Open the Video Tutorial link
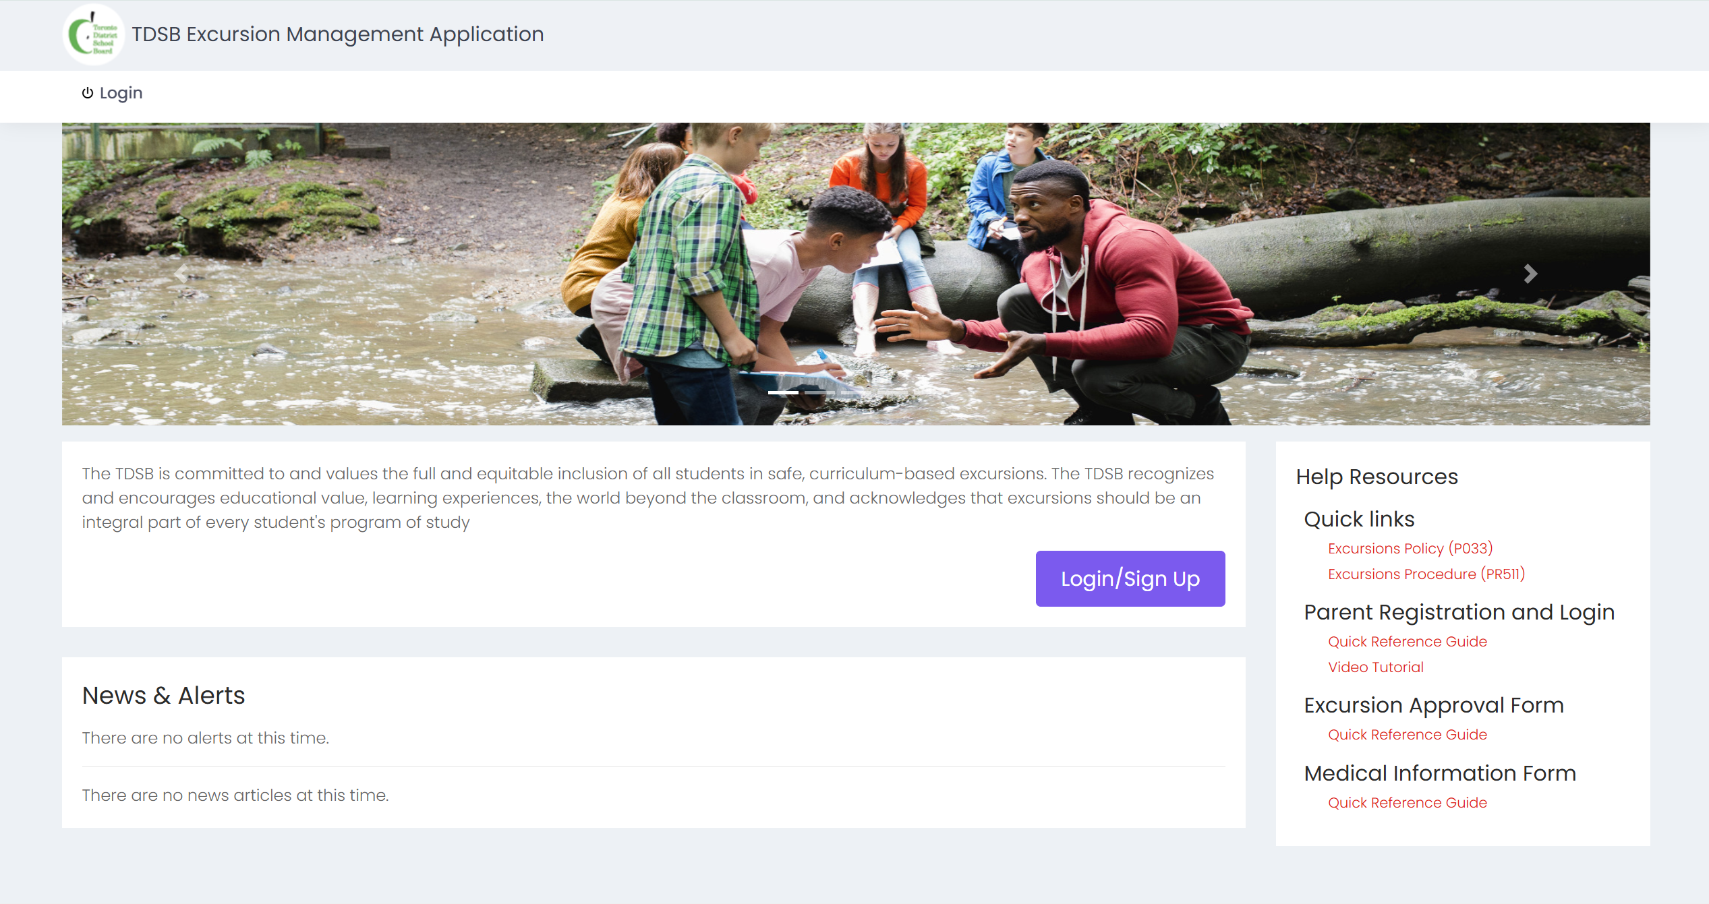 click(1376, 667)
